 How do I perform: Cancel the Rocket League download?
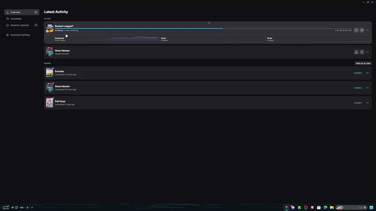(x=362, y=30)
